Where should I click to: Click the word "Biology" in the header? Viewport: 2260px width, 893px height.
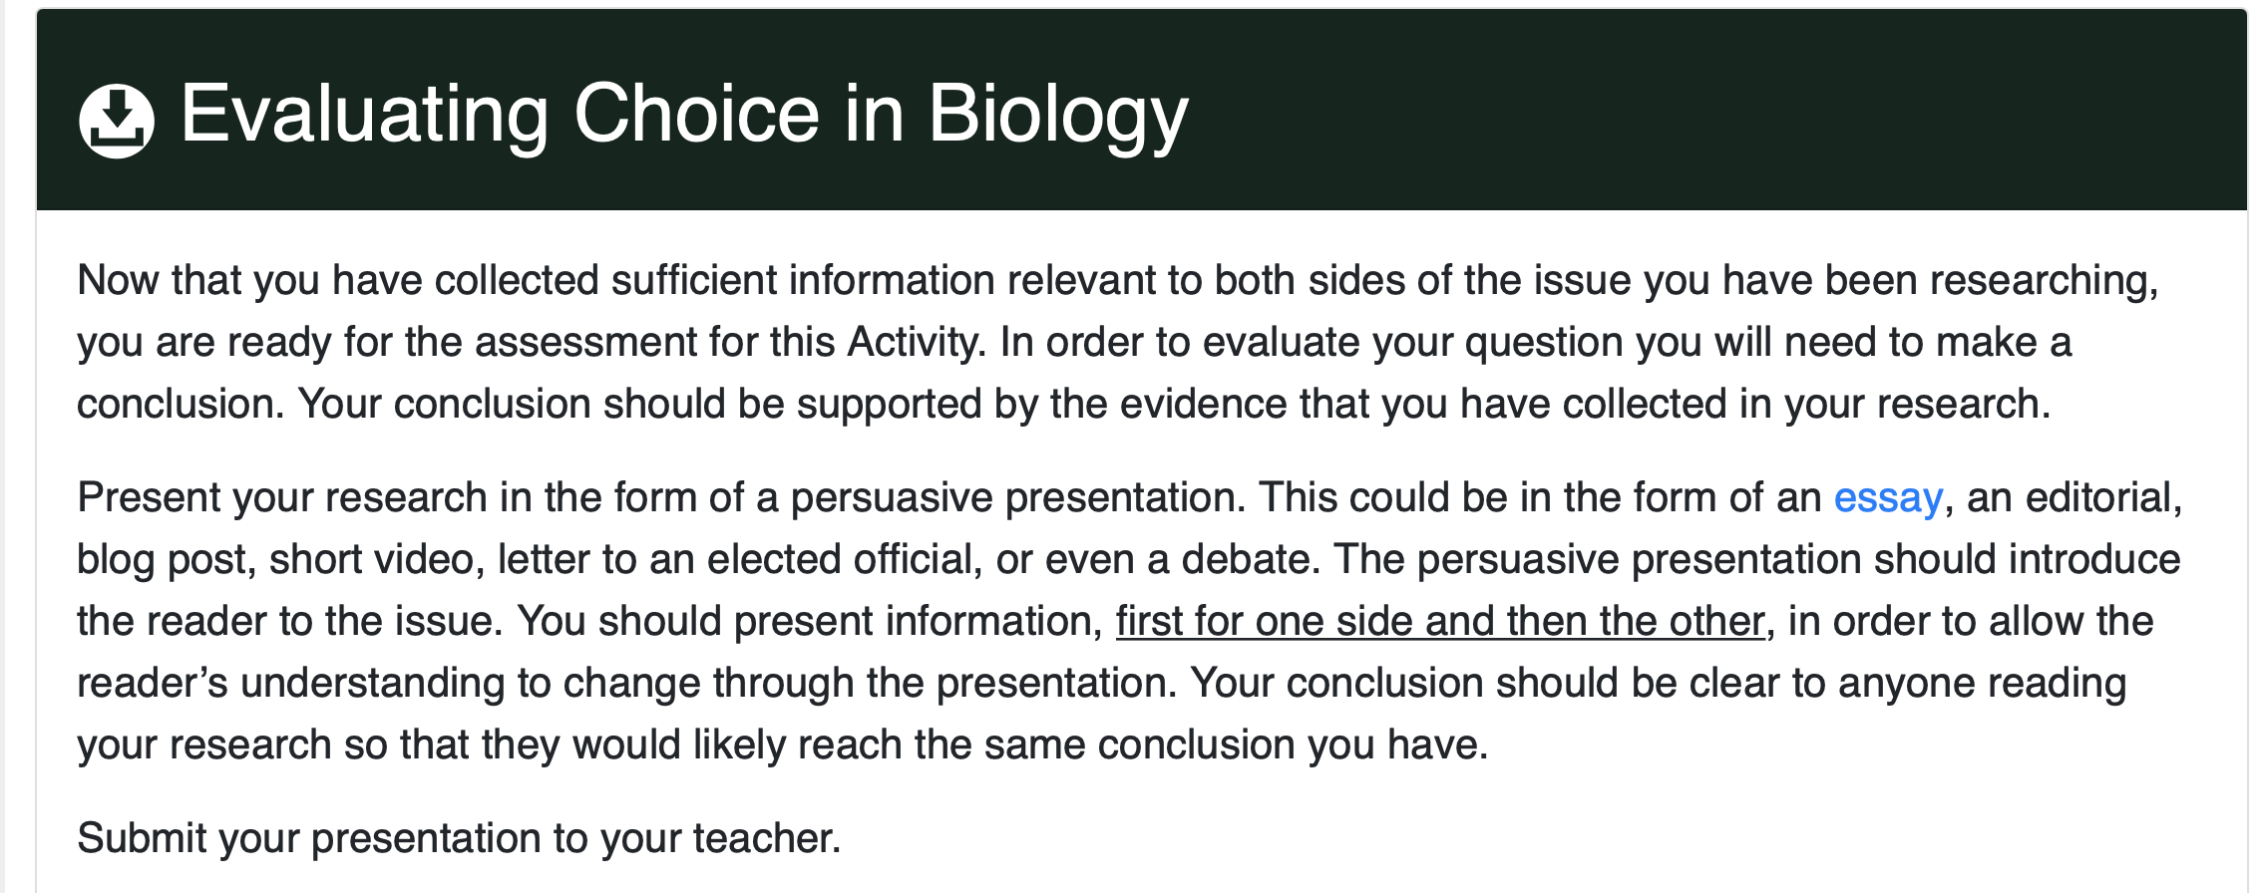click(1058, 115)
